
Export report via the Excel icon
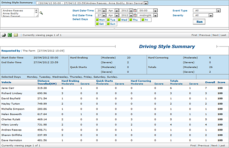click(10, 35)
